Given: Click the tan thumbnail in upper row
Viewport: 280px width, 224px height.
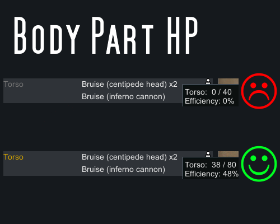Looking at the screenshot, I should 228,81.
